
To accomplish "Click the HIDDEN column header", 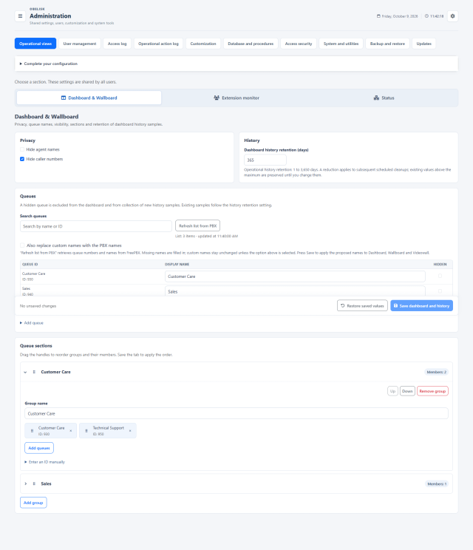I will click(x=440, y=264).
